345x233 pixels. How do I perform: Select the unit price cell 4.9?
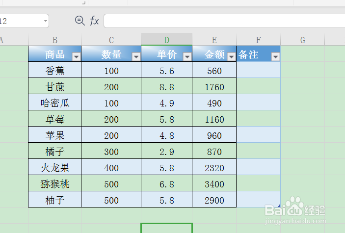(166, 102)
